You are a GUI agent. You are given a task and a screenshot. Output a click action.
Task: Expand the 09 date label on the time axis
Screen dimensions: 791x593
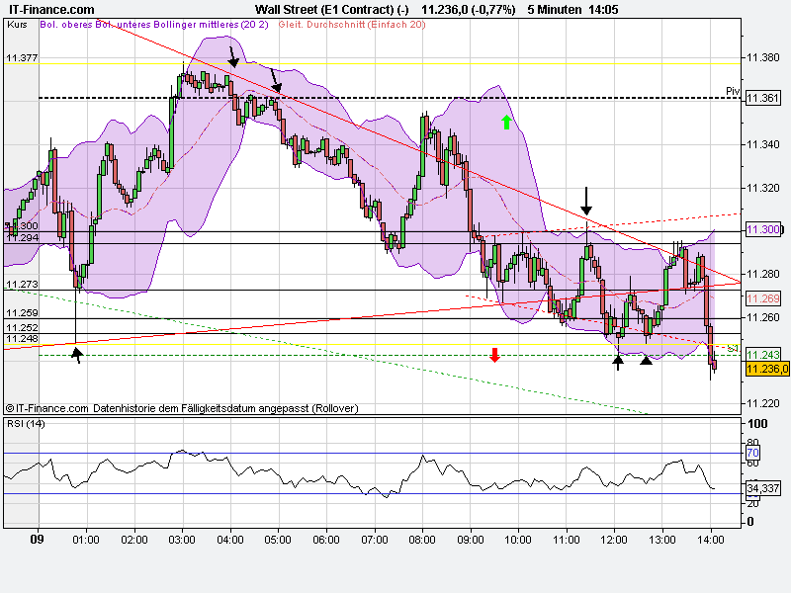coord(38,541)
